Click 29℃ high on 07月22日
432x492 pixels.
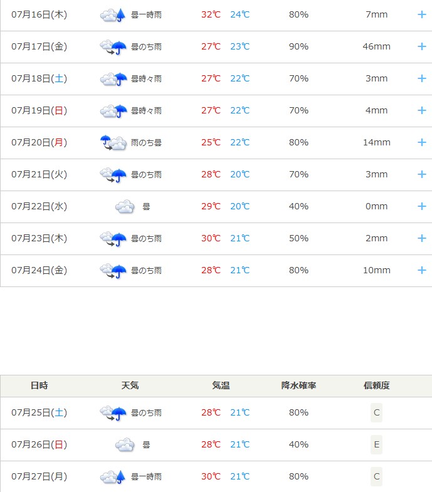click(211, 206)
